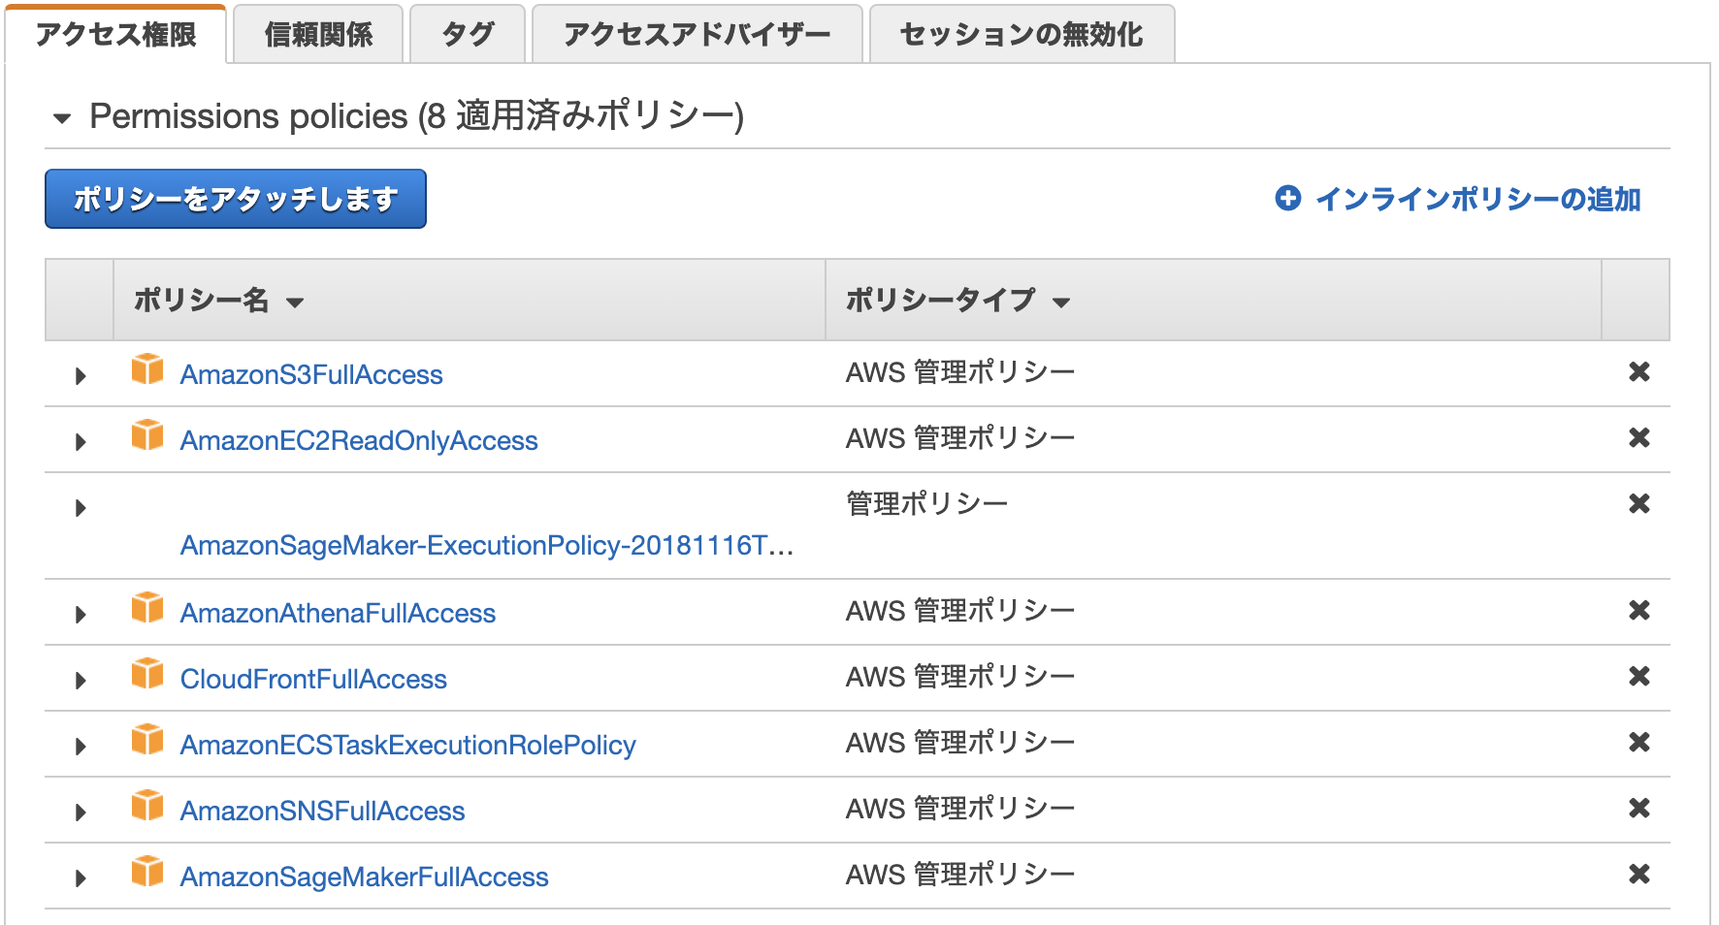The image size is (1719, 925).
Task: Detach AmazonSNSFullAccess with its X icon
Action: click(x=1639, y=808)
